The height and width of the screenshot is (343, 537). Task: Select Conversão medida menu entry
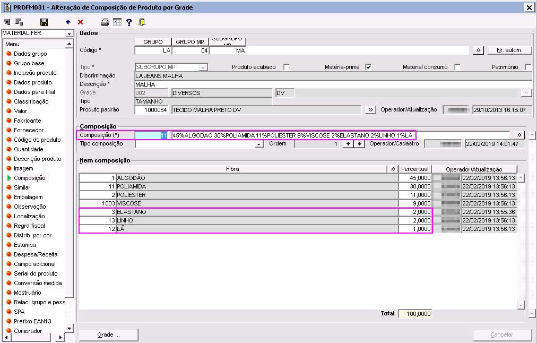coord(38,283)
